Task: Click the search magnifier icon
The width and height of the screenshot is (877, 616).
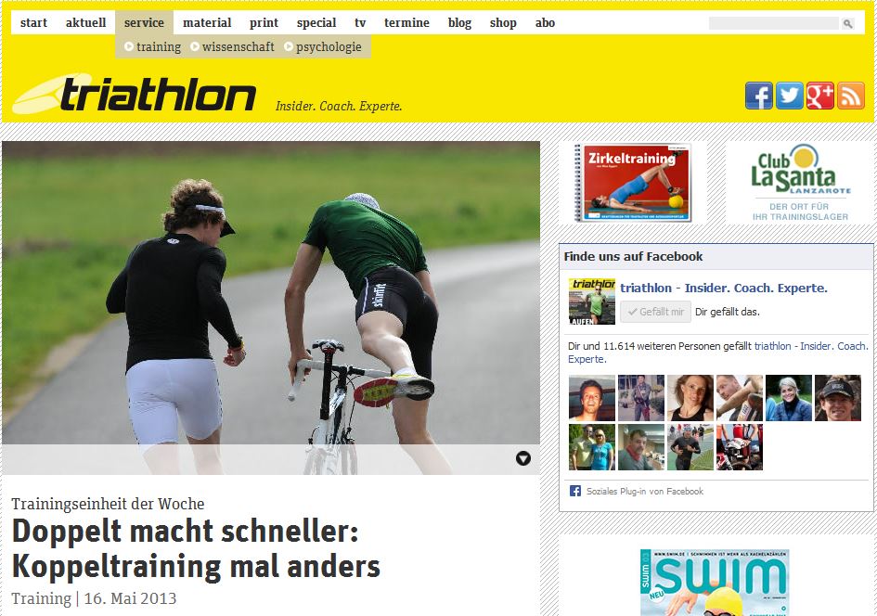Action: [x=848, y=23]
